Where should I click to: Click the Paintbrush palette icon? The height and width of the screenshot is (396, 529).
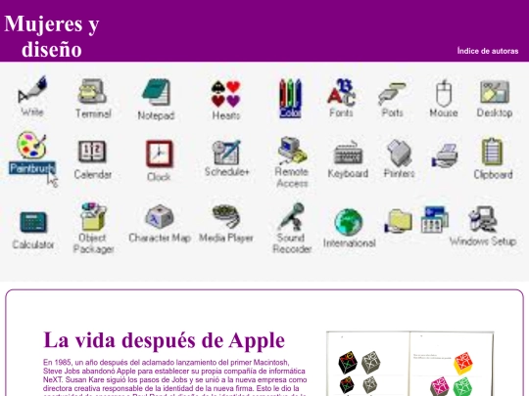tap(31, 145)
